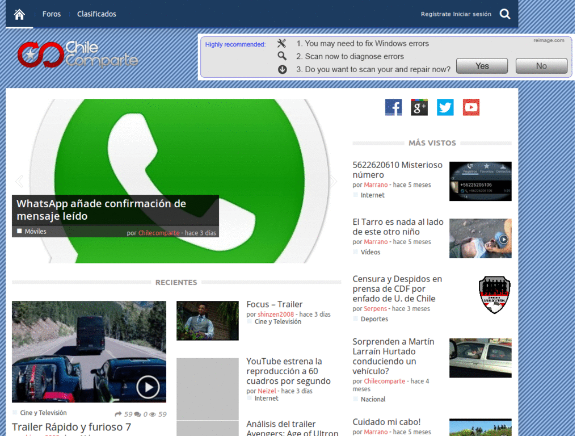
Task: Select the Móviles category tag
Action: click(36, 232)
